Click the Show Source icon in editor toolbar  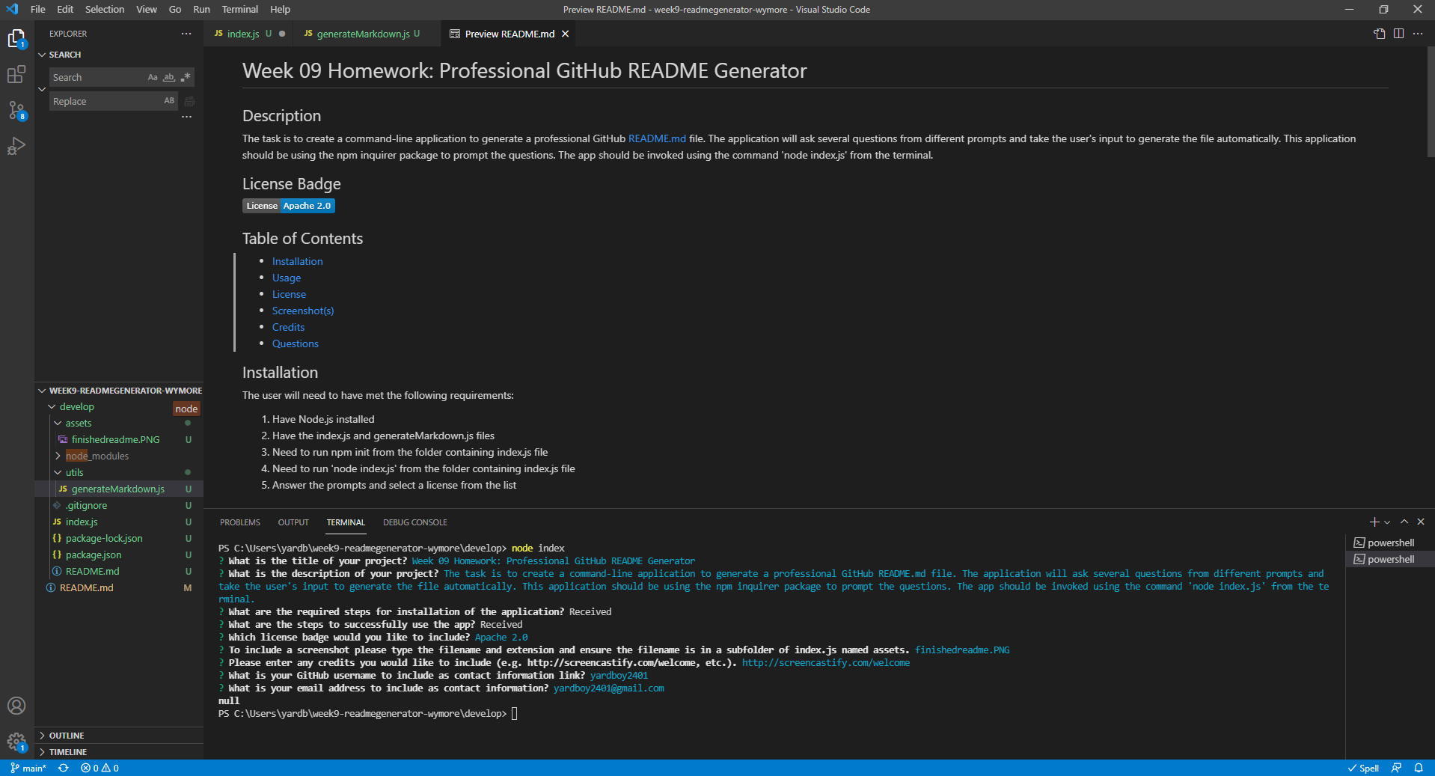point(1379,34)
